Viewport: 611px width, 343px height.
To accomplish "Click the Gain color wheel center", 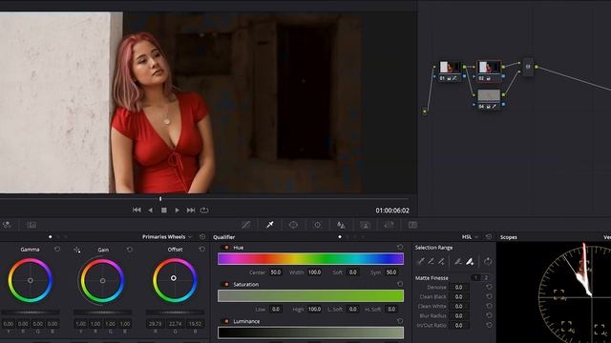I will click(x=102, y=280).
